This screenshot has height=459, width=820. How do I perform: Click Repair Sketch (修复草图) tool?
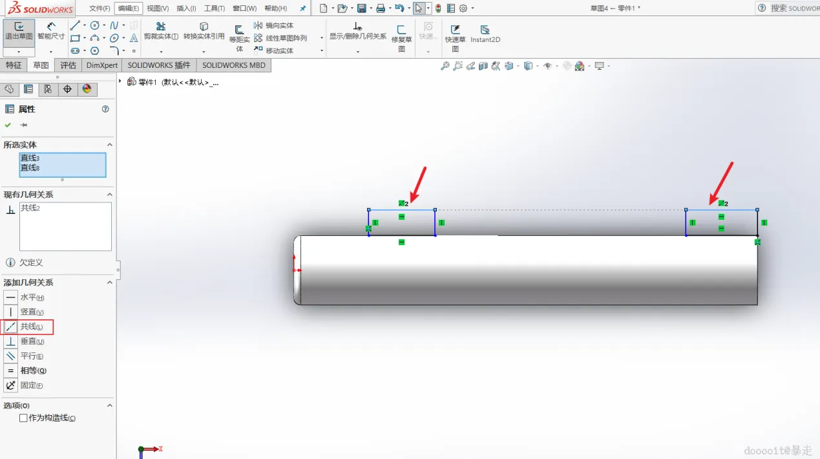point(401,38)
